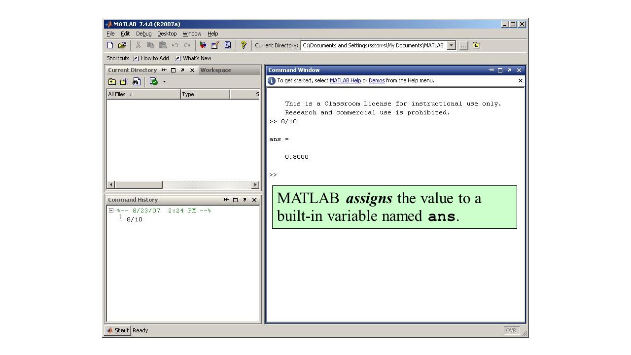Minimize the Command History panel
Viewport: 631px width, 355px height.
[226, 200]
